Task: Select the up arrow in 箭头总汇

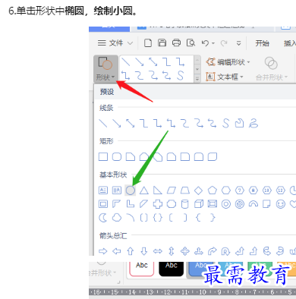Action: point(131,251)
